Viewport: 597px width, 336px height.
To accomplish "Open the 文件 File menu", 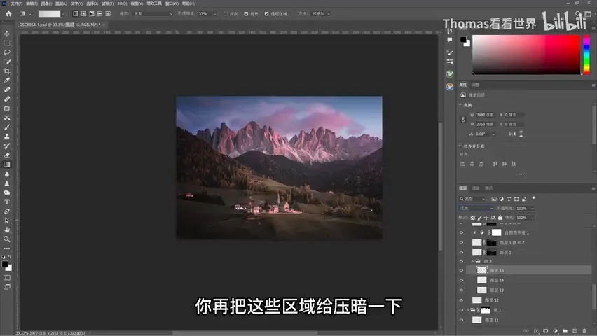I will pos(16,3).
